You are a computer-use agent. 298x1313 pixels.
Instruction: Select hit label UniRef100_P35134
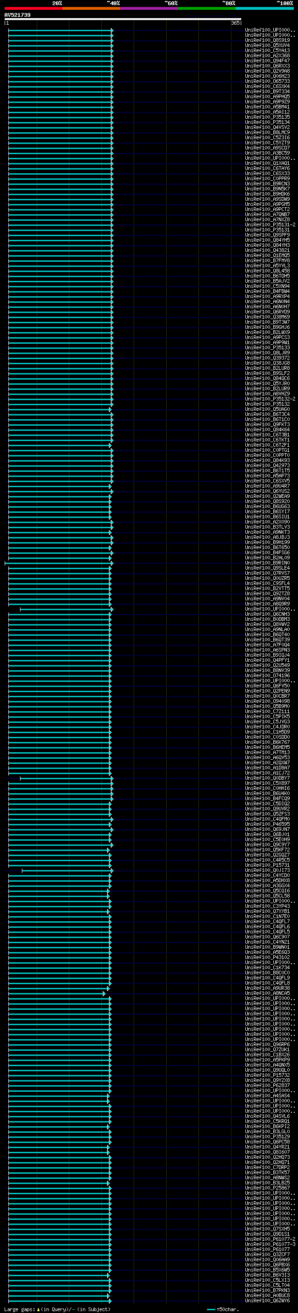pos(267,122)
